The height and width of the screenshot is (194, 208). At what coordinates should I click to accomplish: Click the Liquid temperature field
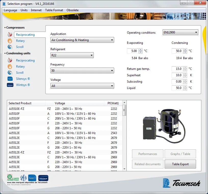(x=177, y=88)
